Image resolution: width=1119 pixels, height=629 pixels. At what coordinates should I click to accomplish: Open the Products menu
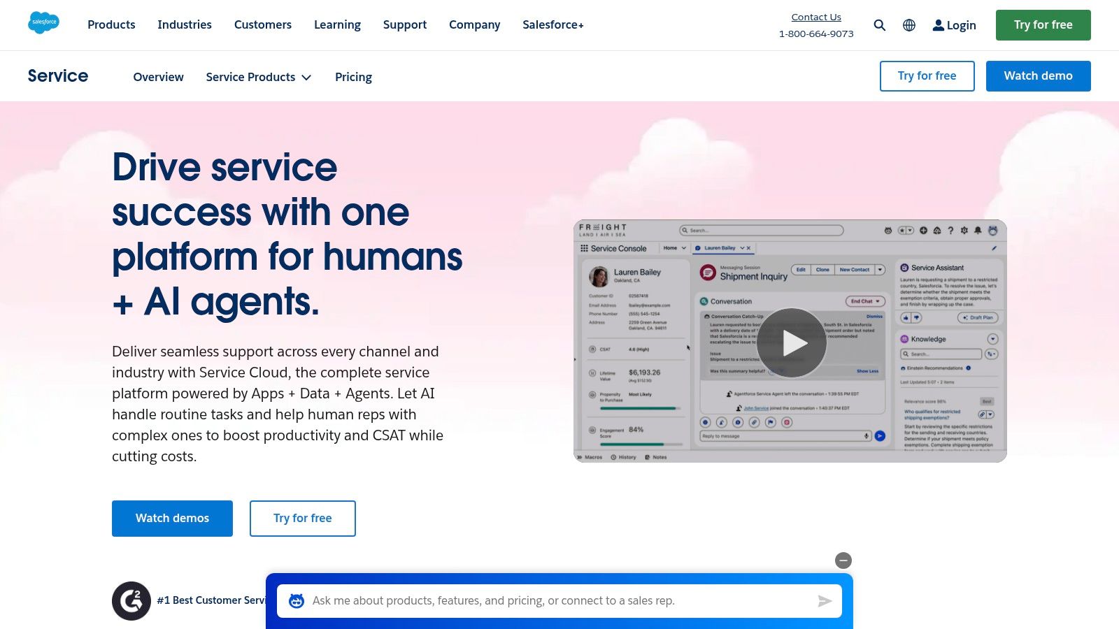(111, 24)
